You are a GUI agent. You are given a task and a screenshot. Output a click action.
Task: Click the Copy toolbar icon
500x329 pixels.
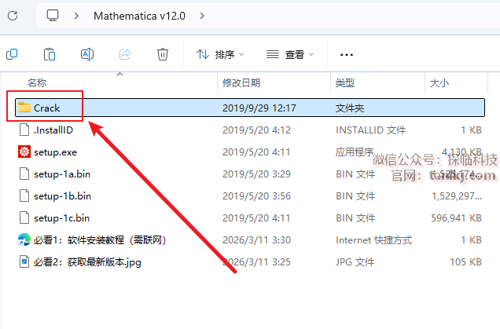[x=12, y=54]
